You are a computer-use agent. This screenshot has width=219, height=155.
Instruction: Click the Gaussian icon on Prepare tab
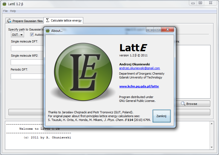click(9, 21)
